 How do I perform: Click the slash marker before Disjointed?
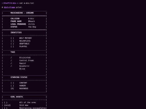click(x=11, y=58)
